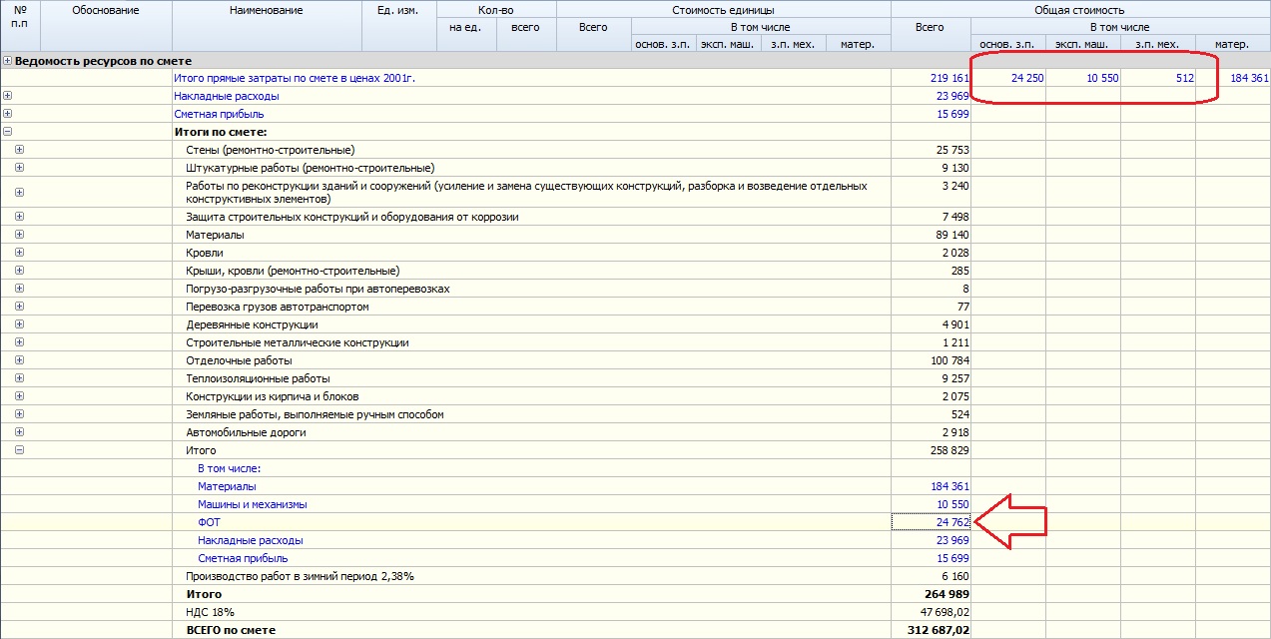
Task: Select the ФОТ value cell 24 762
Action: pyautogui.click(x=930, y=522)
